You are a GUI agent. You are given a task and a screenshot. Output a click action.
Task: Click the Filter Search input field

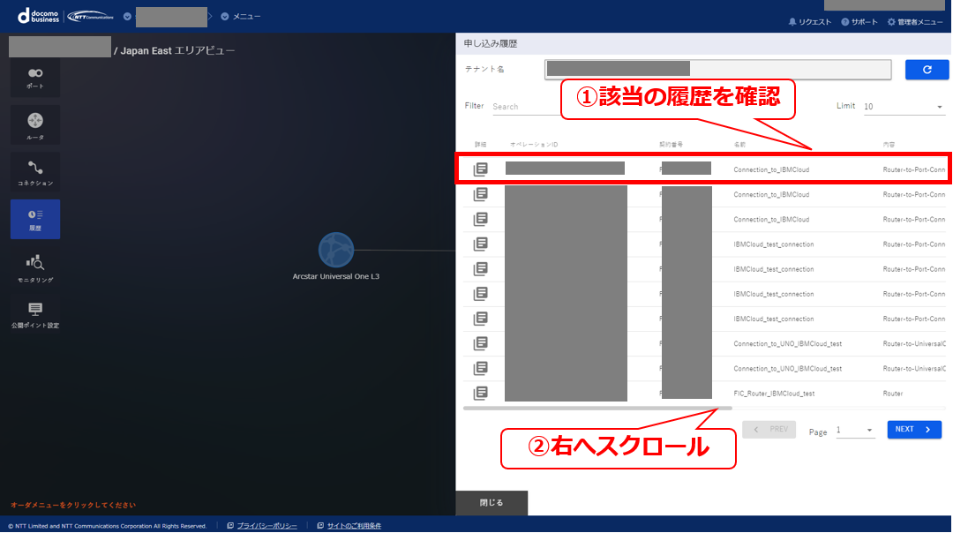point(526,107)
